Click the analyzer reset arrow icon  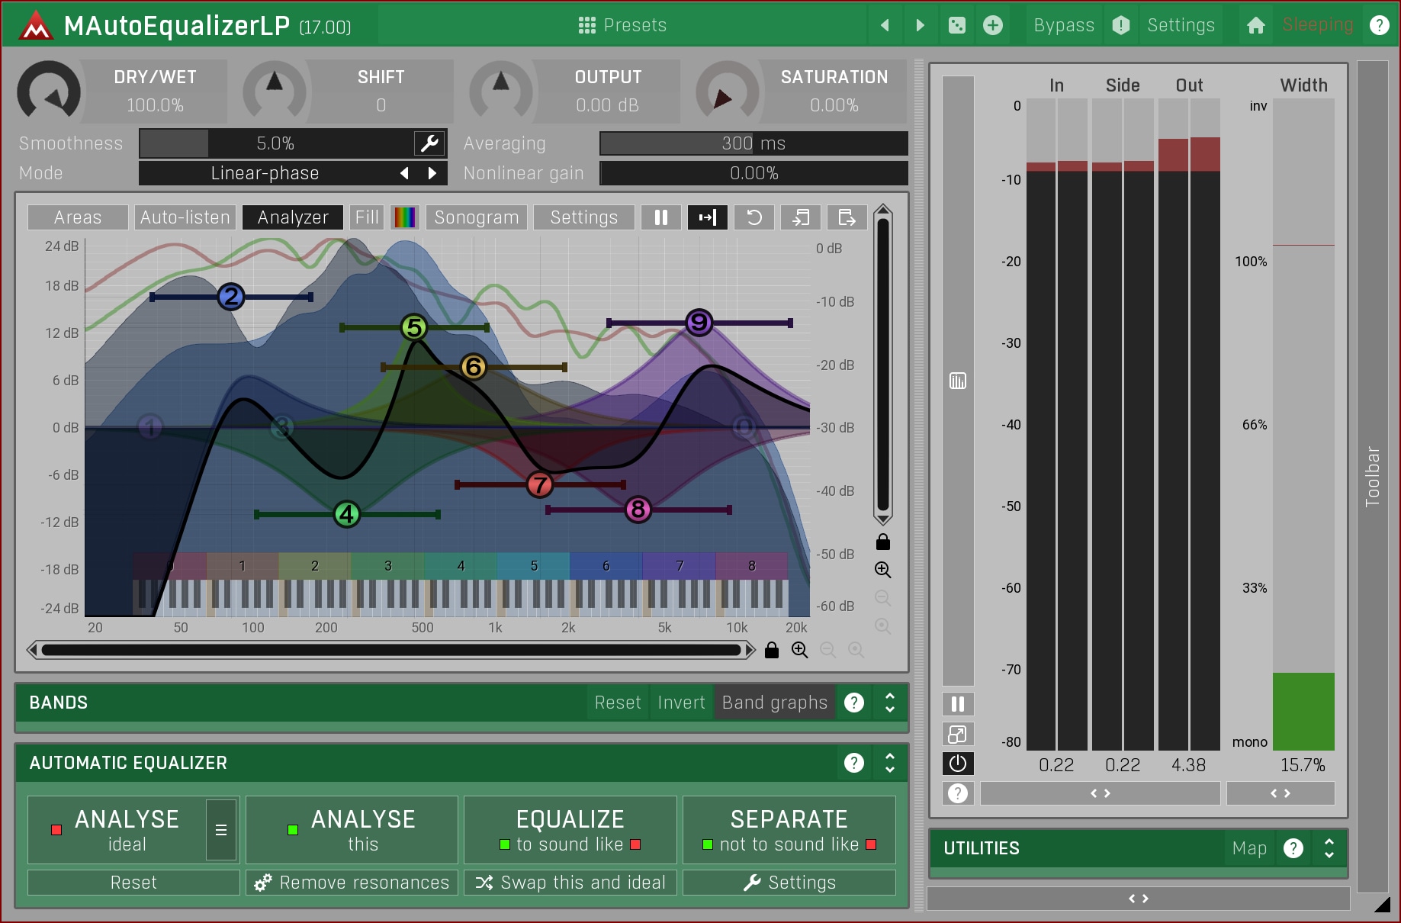754,217
